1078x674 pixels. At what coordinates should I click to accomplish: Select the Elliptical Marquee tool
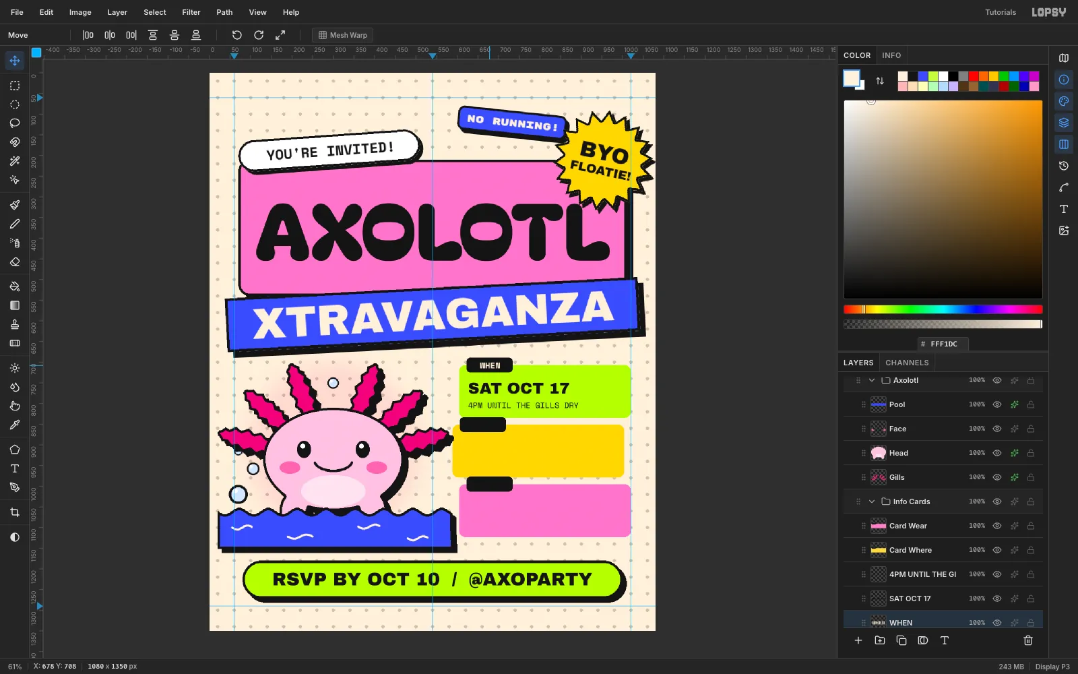click(15, 104)
